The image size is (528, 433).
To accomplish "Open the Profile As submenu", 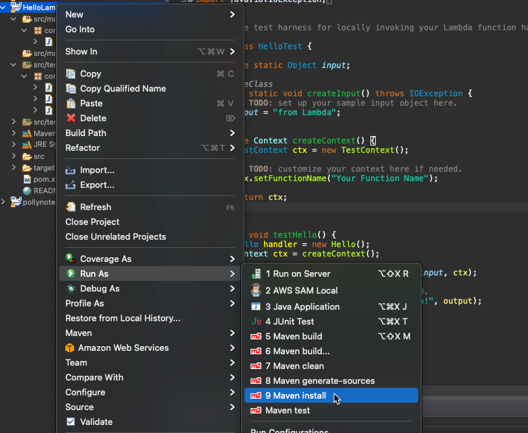I will [x=150, y=303].
